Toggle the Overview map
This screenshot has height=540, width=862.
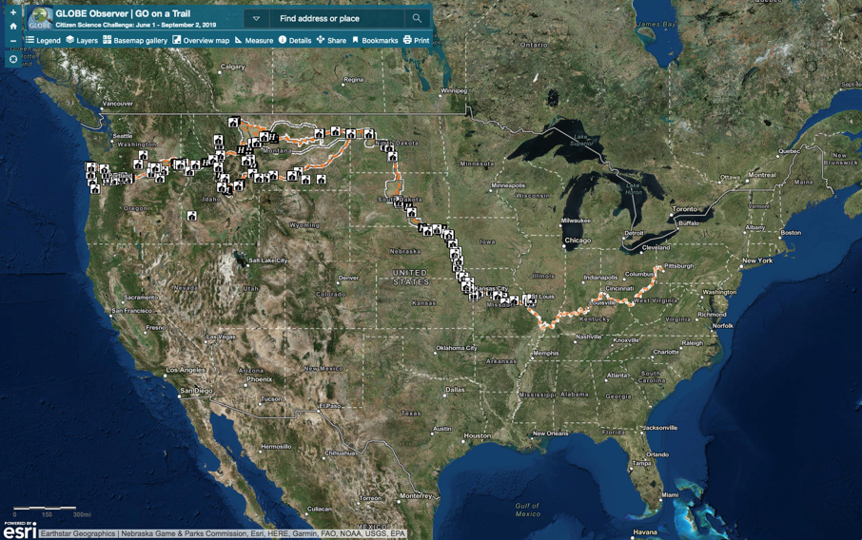point(201,40)
